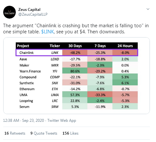
Task: Select the green 80.6% Yearn.Finance cell
Action: pyautogui.click(x=75, y=71)
